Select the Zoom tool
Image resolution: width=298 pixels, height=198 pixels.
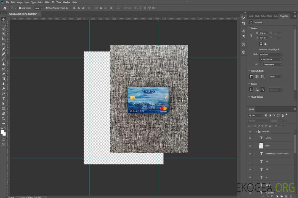click(x=4, y=119)
